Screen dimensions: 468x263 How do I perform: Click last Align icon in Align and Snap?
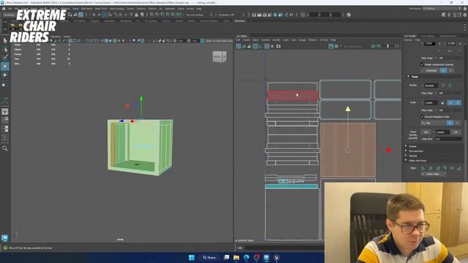point(459,168)
